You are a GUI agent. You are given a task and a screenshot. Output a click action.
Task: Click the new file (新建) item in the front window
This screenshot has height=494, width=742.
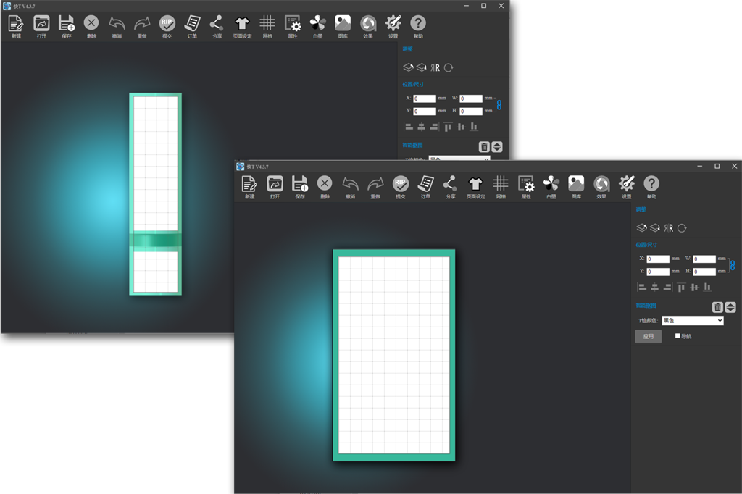coord(249,184)
